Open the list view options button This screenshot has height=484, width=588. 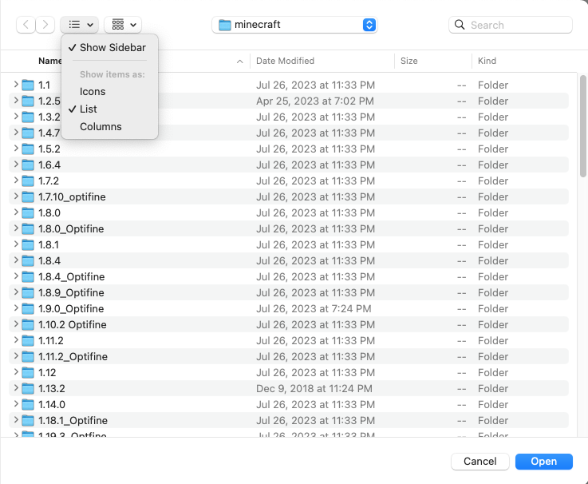(x=80, y=25)
